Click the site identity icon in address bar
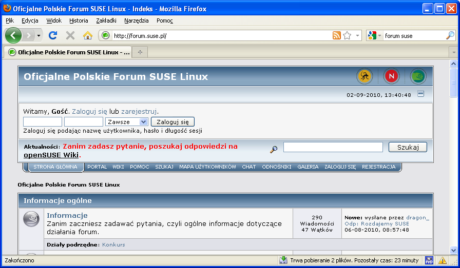The image size is (460, 268). (x=106, y=35)
